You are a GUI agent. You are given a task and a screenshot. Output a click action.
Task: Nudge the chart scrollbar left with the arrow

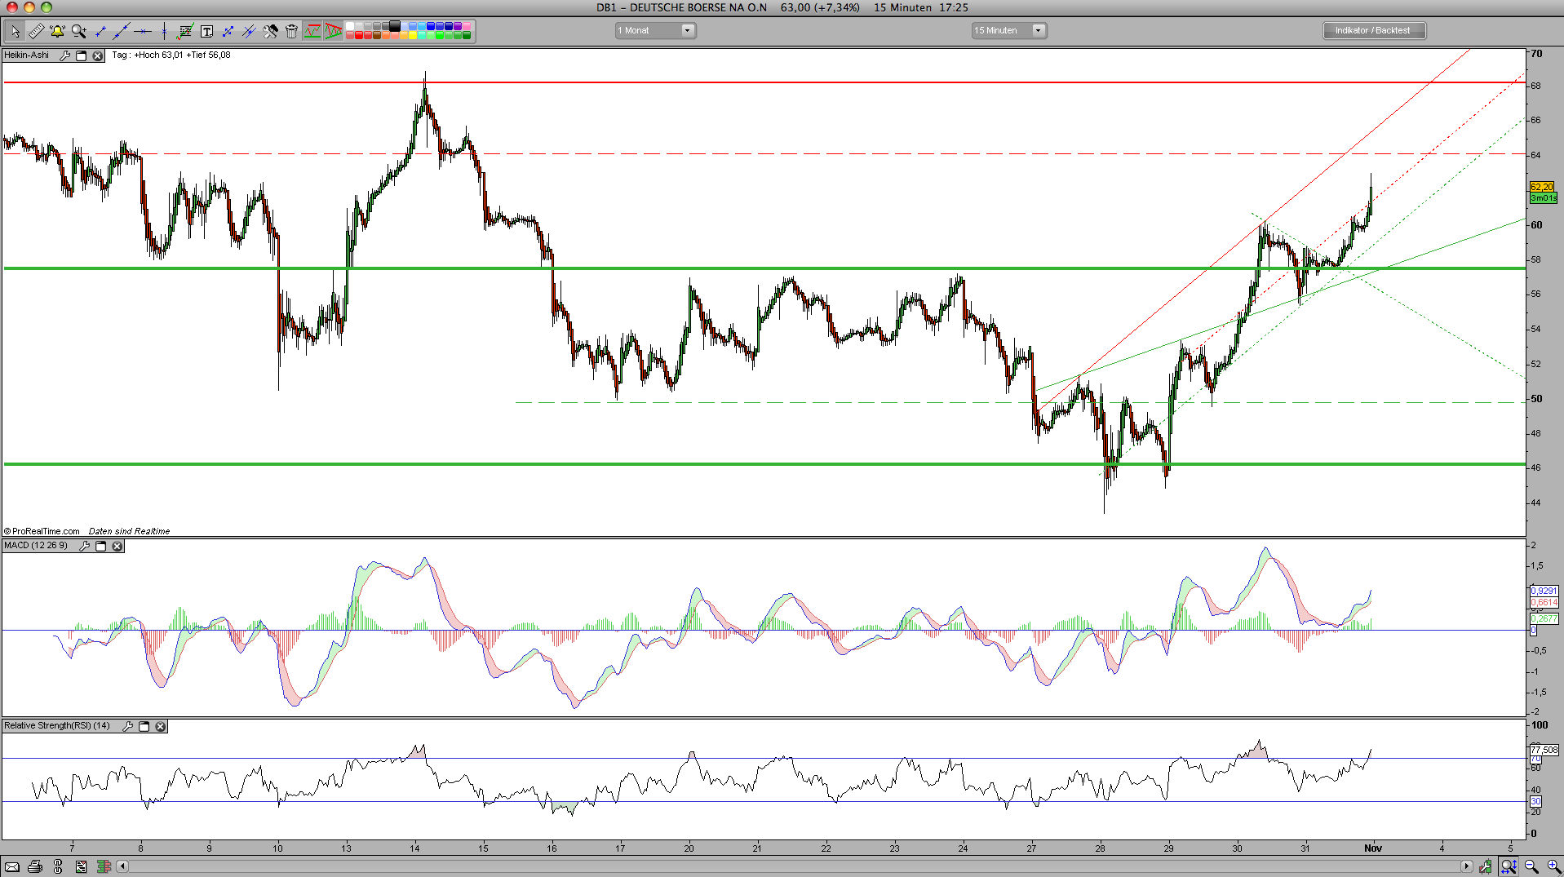(x=122, y=866)
